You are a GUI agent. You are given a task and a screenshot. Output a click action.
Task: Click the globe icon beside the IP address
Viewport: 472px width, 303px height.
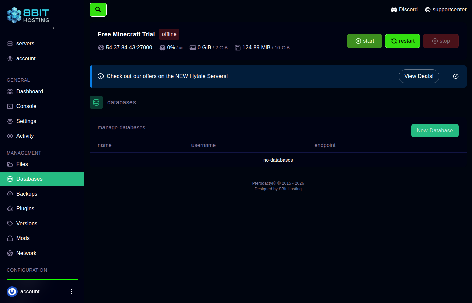tap(101, 48)
